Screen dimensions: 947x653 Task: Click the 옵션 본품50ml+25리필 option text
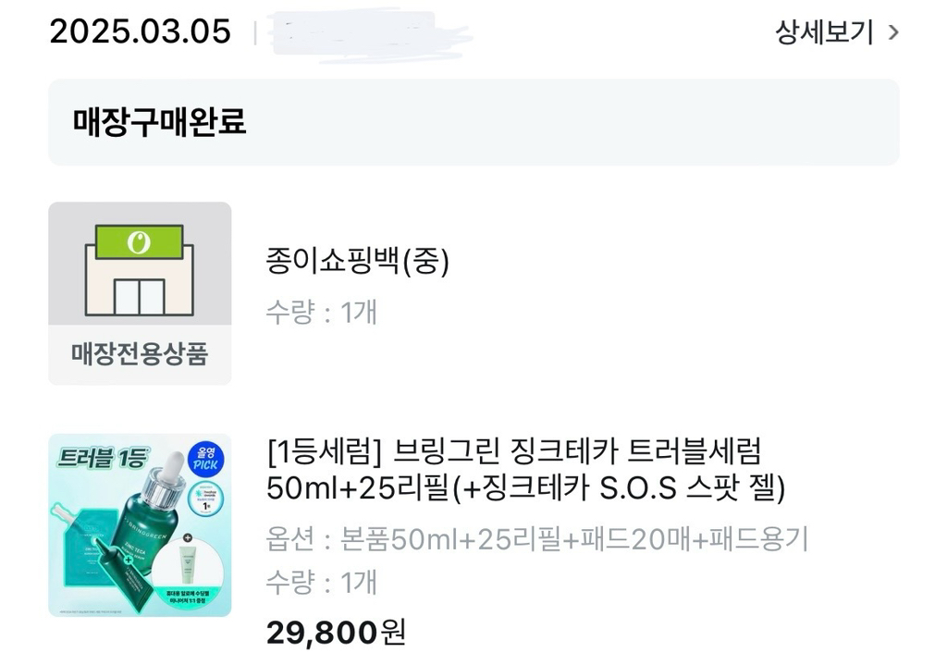(x=536, y=538)
